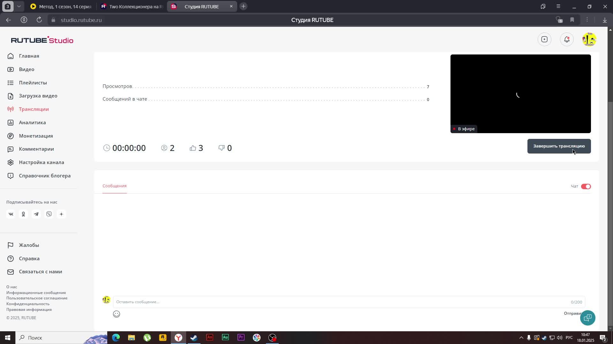The height and width of the screenshot is (344, 613).
Task: Click the taskbar Поиск search box
Action: [61, 338]
